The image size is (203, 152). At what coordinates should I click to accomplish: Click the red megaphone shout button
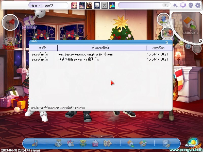pos(10,22)
